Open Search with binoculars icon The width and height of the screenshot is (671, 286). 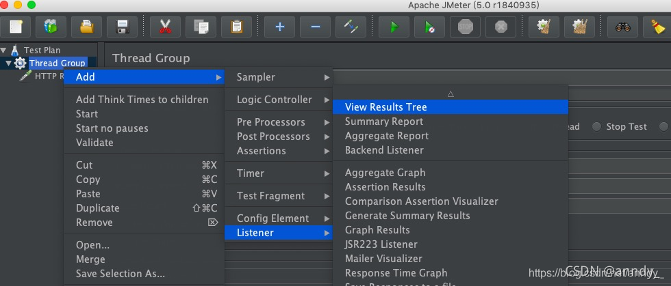[x=622, y=27]
